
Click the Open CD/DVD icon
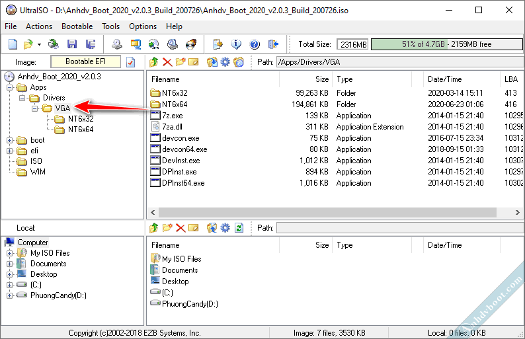pos(54,44)
